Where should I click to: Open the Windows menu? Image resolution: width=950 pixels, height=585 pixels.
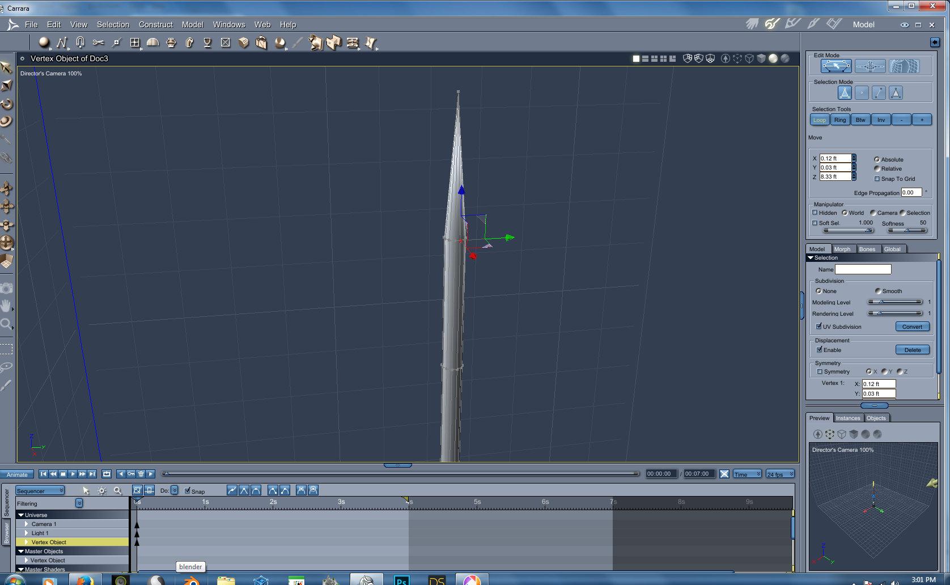[228, 24]
